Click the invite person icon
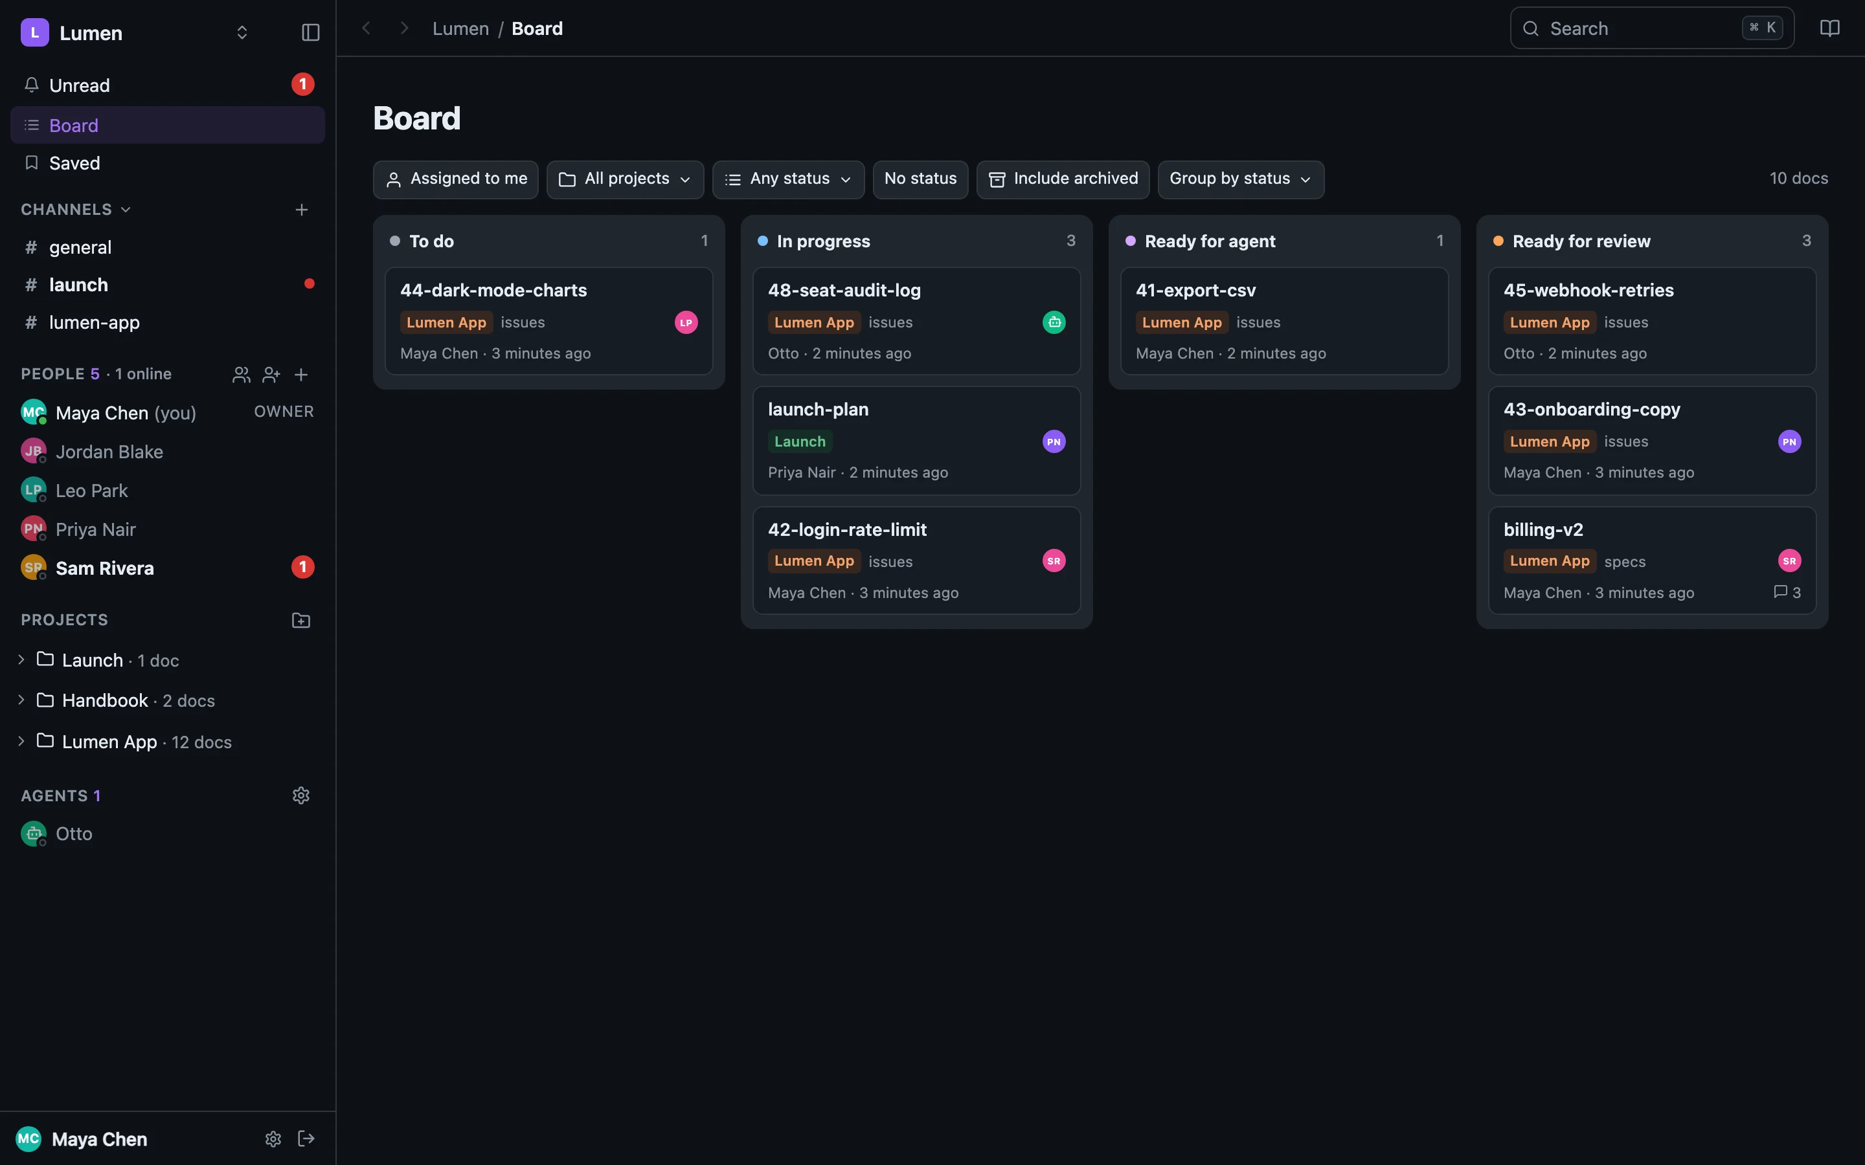1865x1165 pixels. tap(271, 375)
